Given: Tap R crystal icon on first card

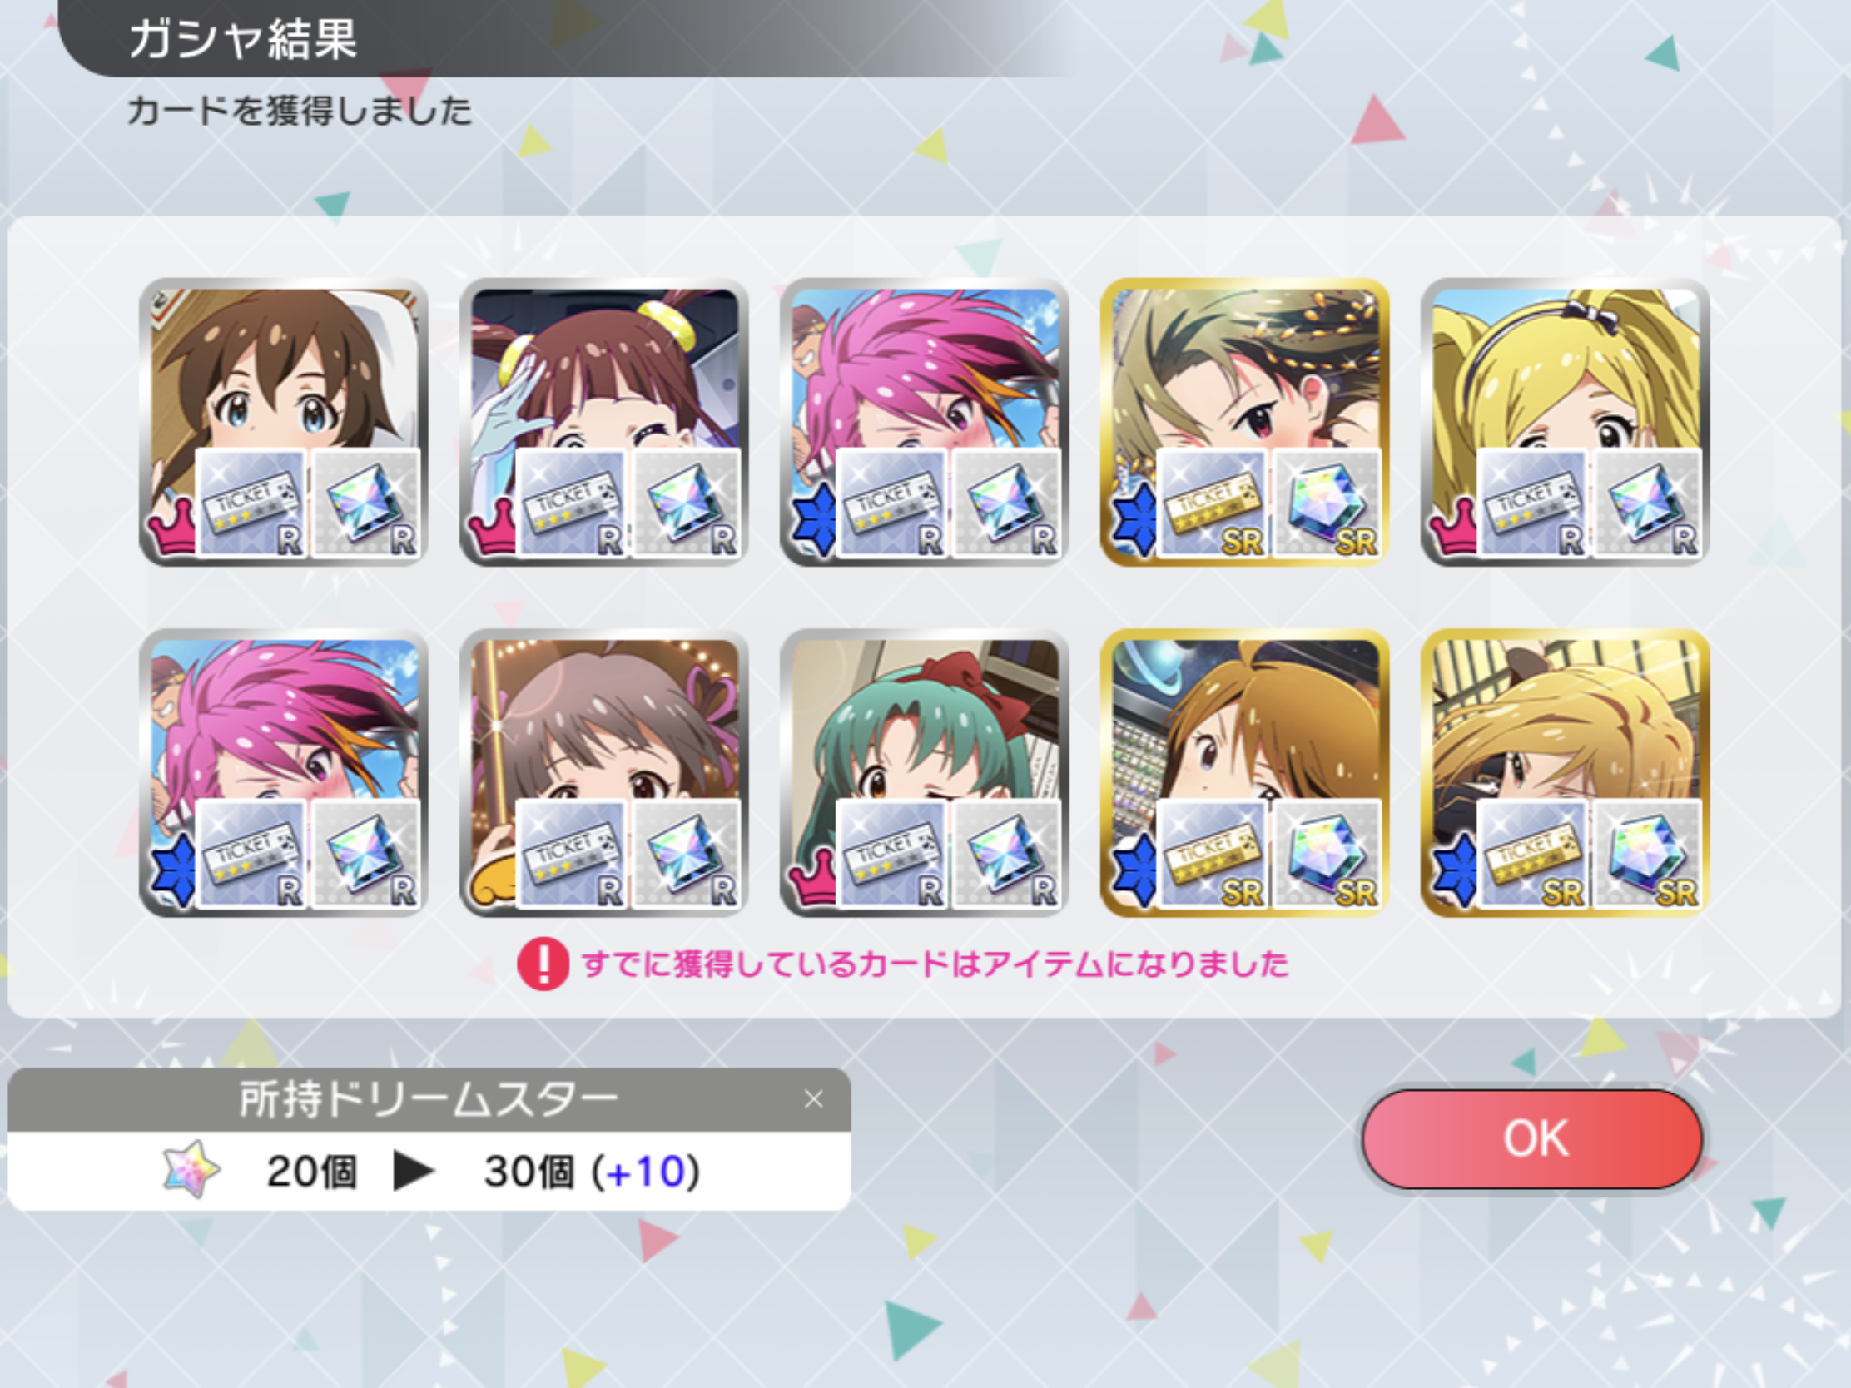Looking at the screenshot, I should (x=365, y=503).
